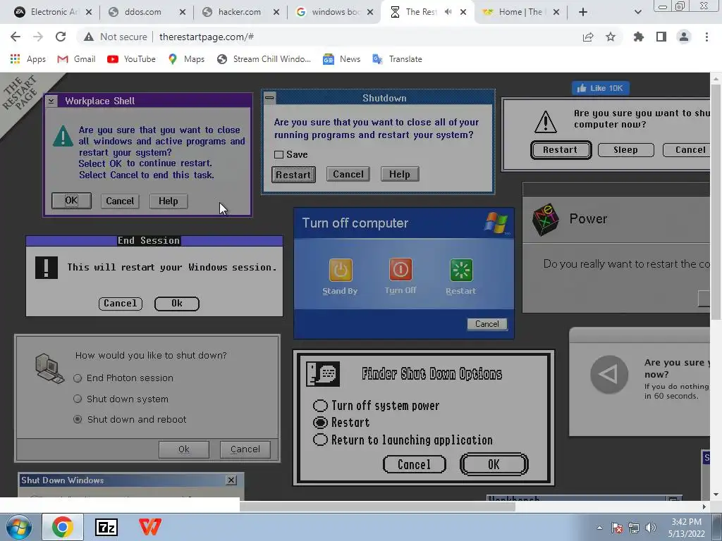This screenshot has width=722, height=541.
Task: Open the News bookmark
Action: coord(342,59)
